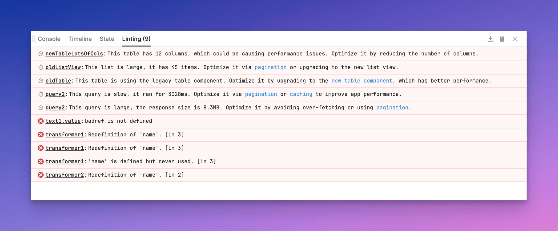This screenshot has height=231, width=558.
Task: Close the debug panel
Action: pos(515,39)
